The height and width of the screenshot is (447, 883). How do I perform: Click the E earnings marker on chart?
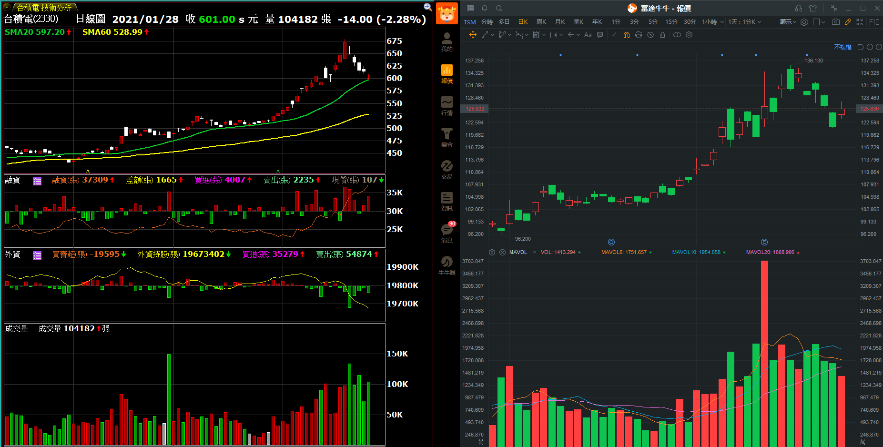coord(764,242)
